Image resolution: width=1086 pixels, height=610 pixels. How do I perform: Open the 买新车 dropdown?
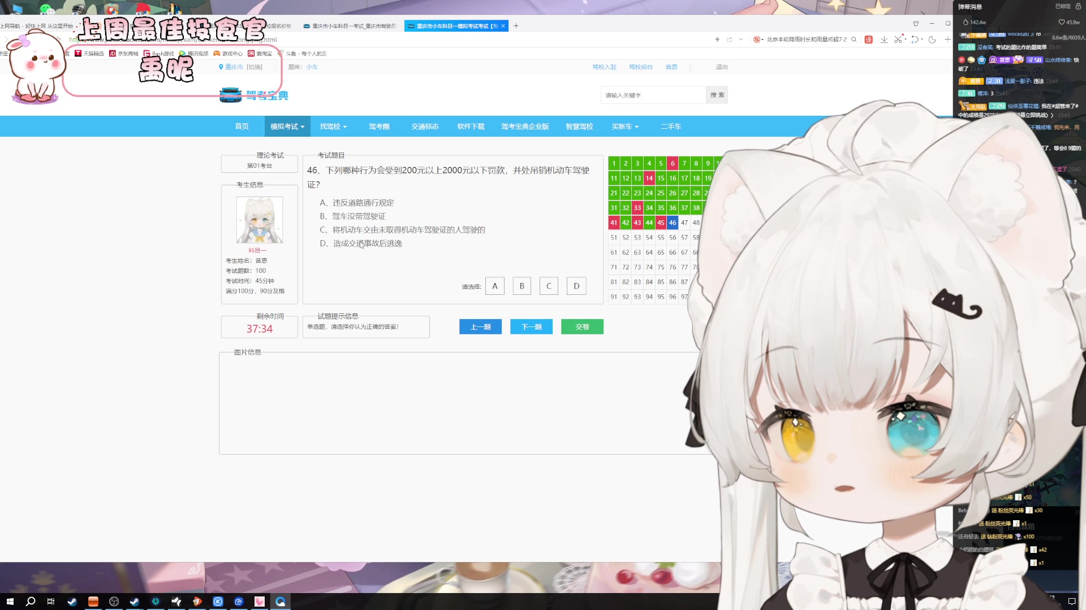tap(625, 127)
